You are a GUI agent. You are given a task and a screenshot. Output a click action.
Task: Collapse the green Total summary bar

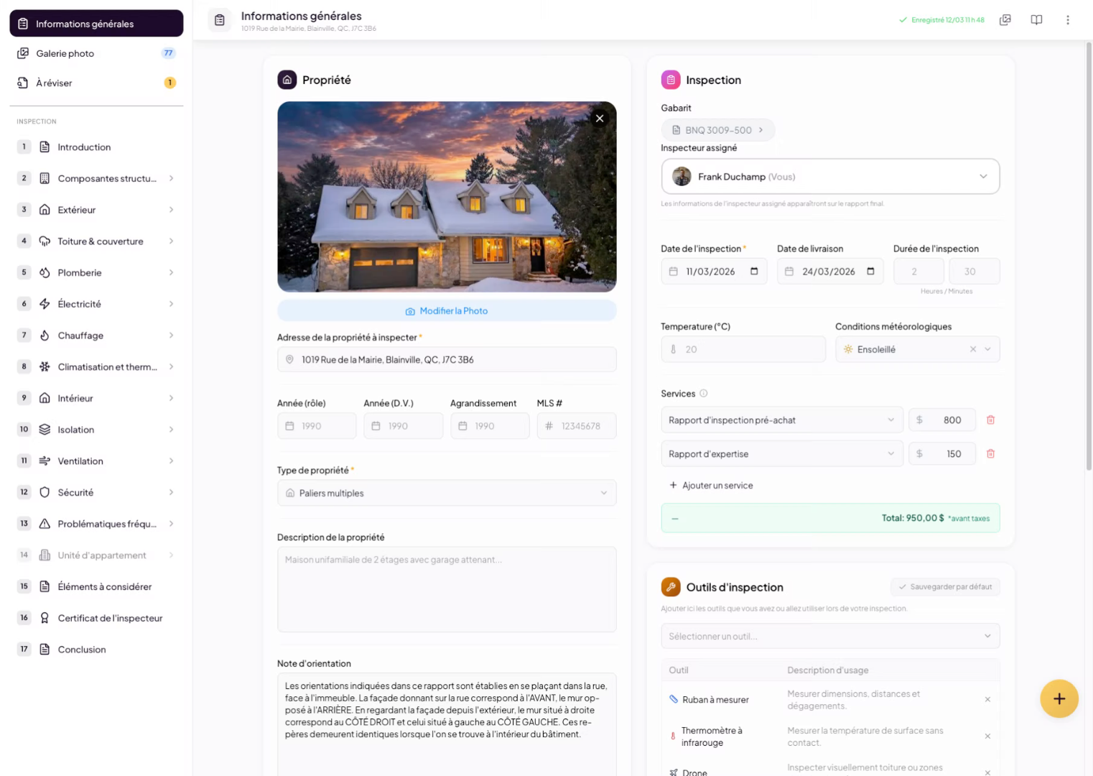pyautogui.click(x=675, y=518)
